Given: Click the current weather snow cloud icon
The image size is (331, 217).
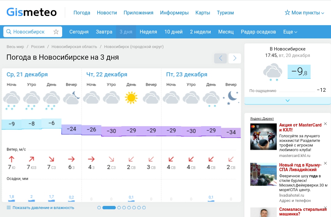Looking at the screenshot, I should coord(272,72).
